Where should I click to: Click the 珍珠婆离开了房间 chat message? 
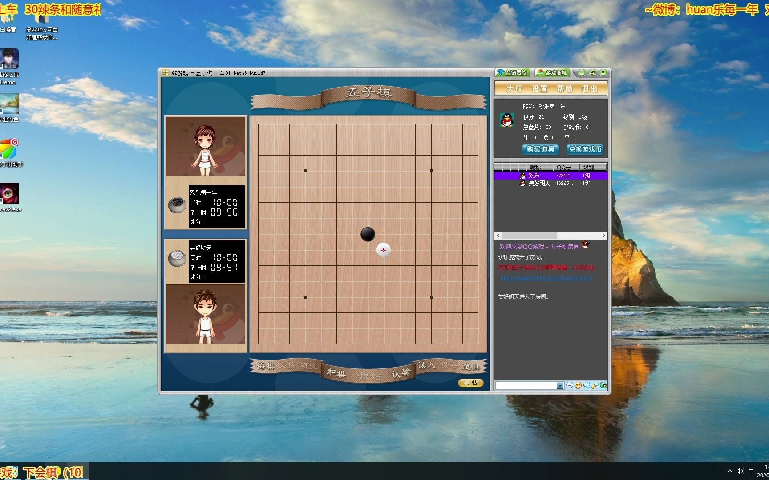pyautogui.click(x=521, y=257)
